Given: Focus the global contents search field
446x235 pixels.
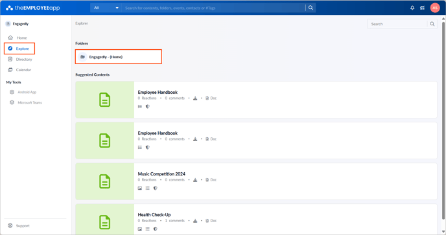Looking at the screenshot, I should [213, 8].
